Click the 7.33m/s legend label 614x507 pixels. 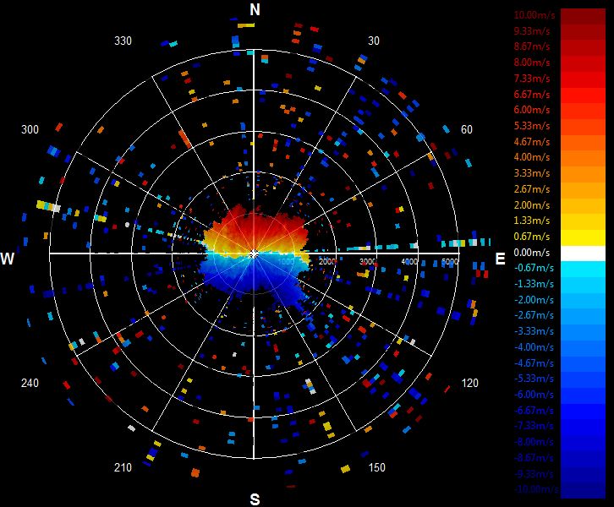[x=532, y=79]
